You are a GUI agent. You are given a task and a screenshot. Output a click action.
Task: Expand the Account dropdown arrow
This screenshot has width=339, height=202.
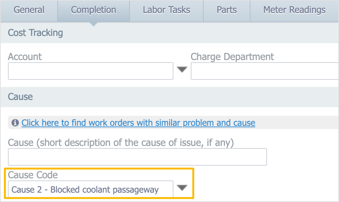click(182, 70)
